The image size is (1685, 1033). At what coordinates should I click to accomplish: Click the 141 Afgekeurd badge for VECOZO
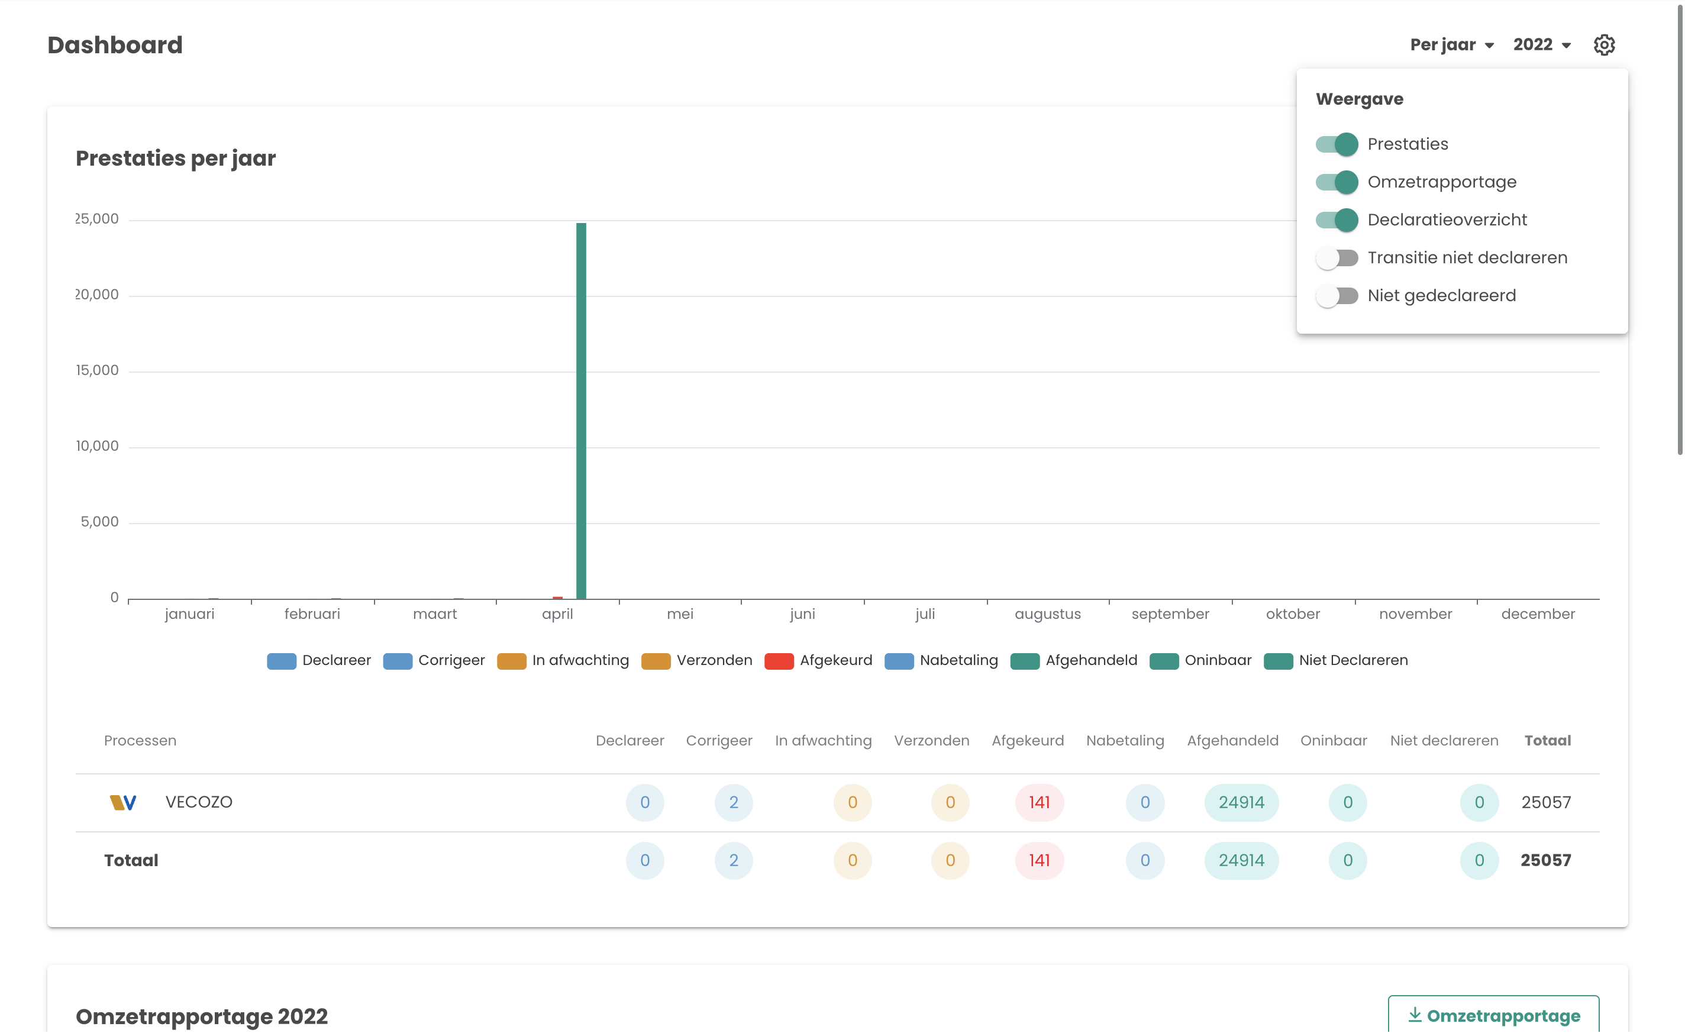1039,803
